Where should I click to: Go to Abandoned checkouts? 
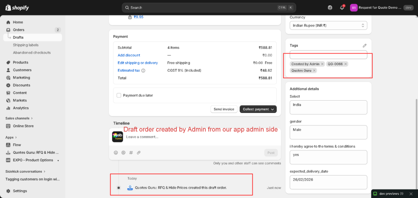coord(32,53)
